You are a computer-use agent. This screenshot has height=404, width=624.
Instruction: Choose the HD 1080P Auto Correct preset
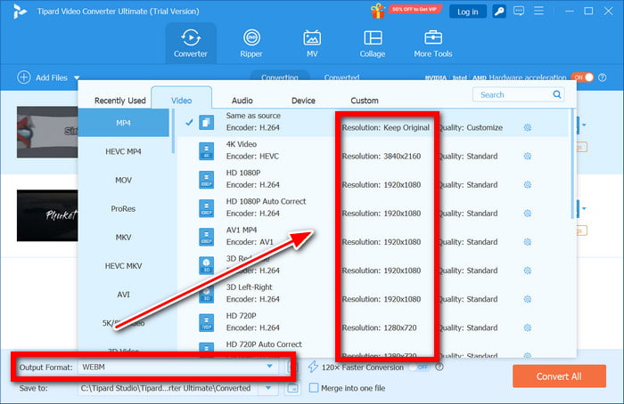pos(373,207)
